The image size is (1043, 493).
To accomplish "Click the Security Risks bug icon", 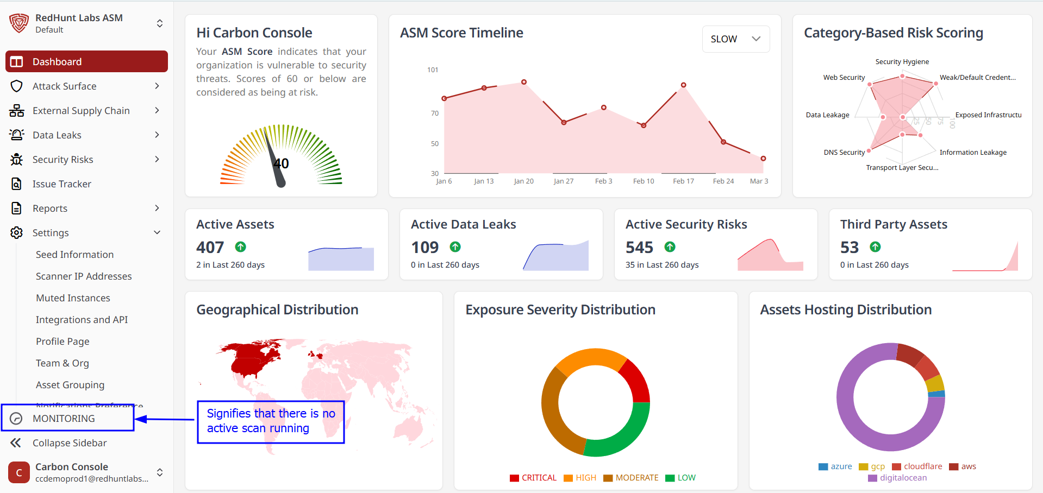I will point(17,160).
